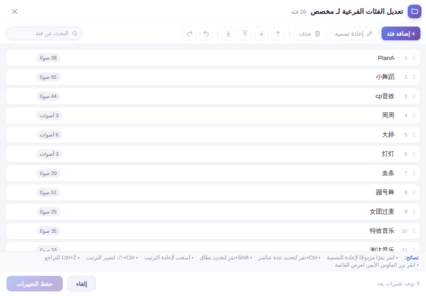
Task: Grab the drag handle of 大婷 row
Action: tap(414, 135)
